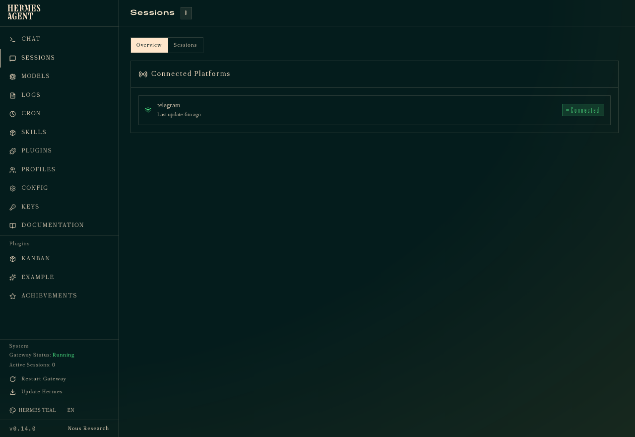
Task: Click the Hermes Agent logo
Action: [24, 12]
